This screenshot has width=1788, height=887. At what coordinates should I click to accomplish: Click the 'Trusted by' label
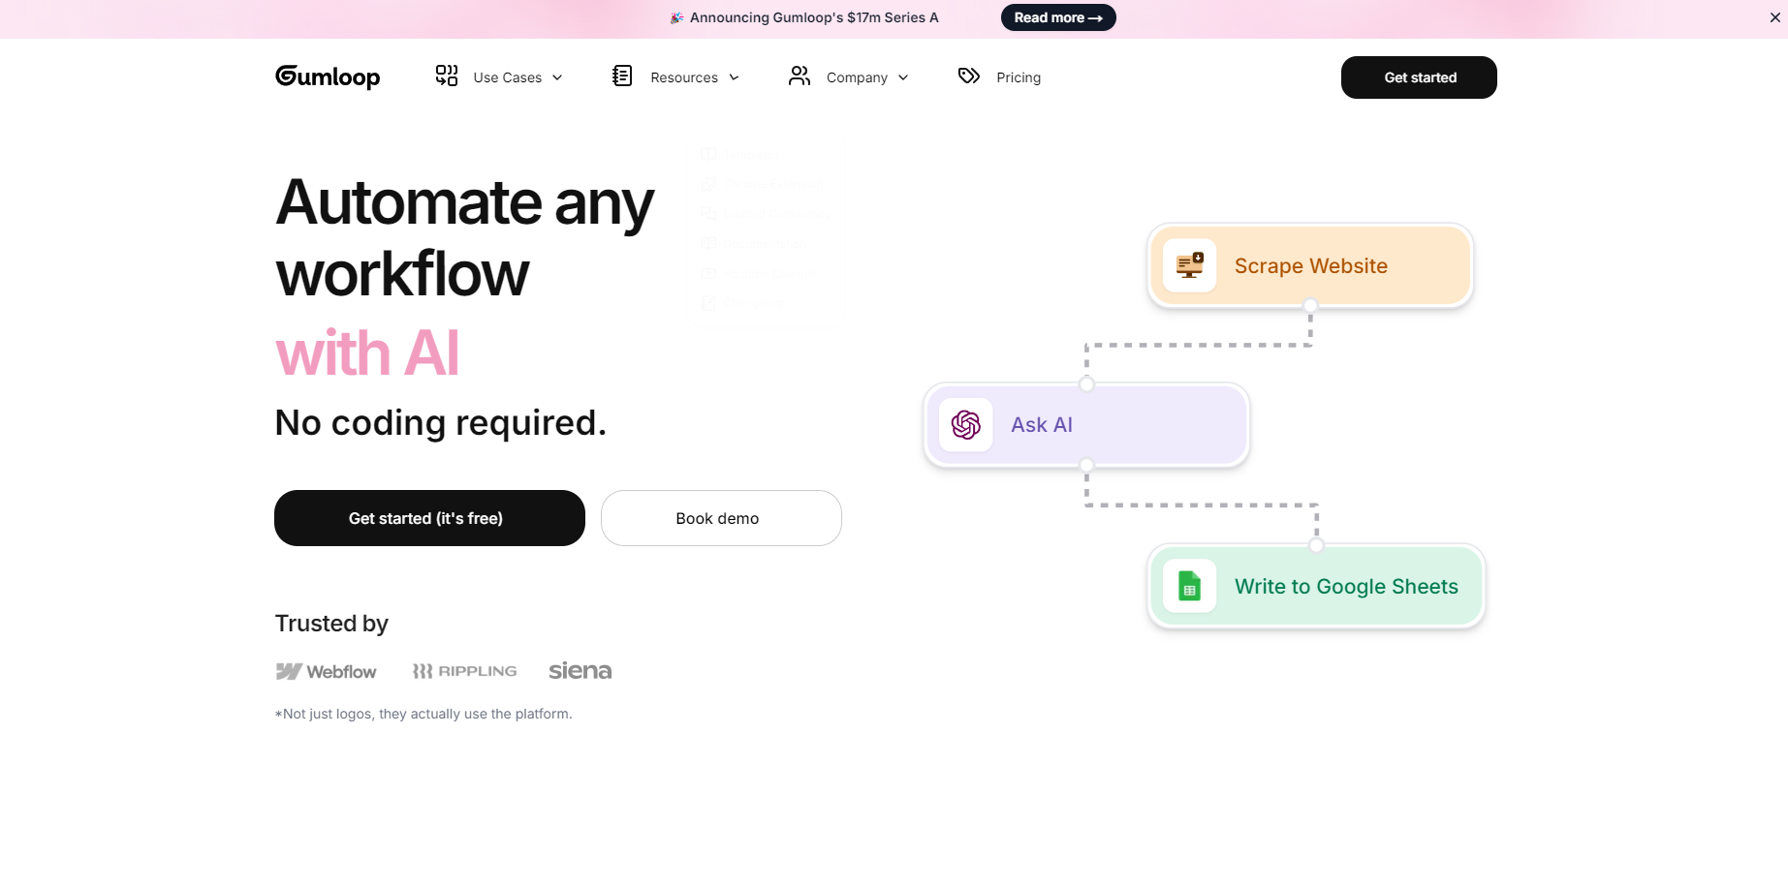tap(331, 624)
